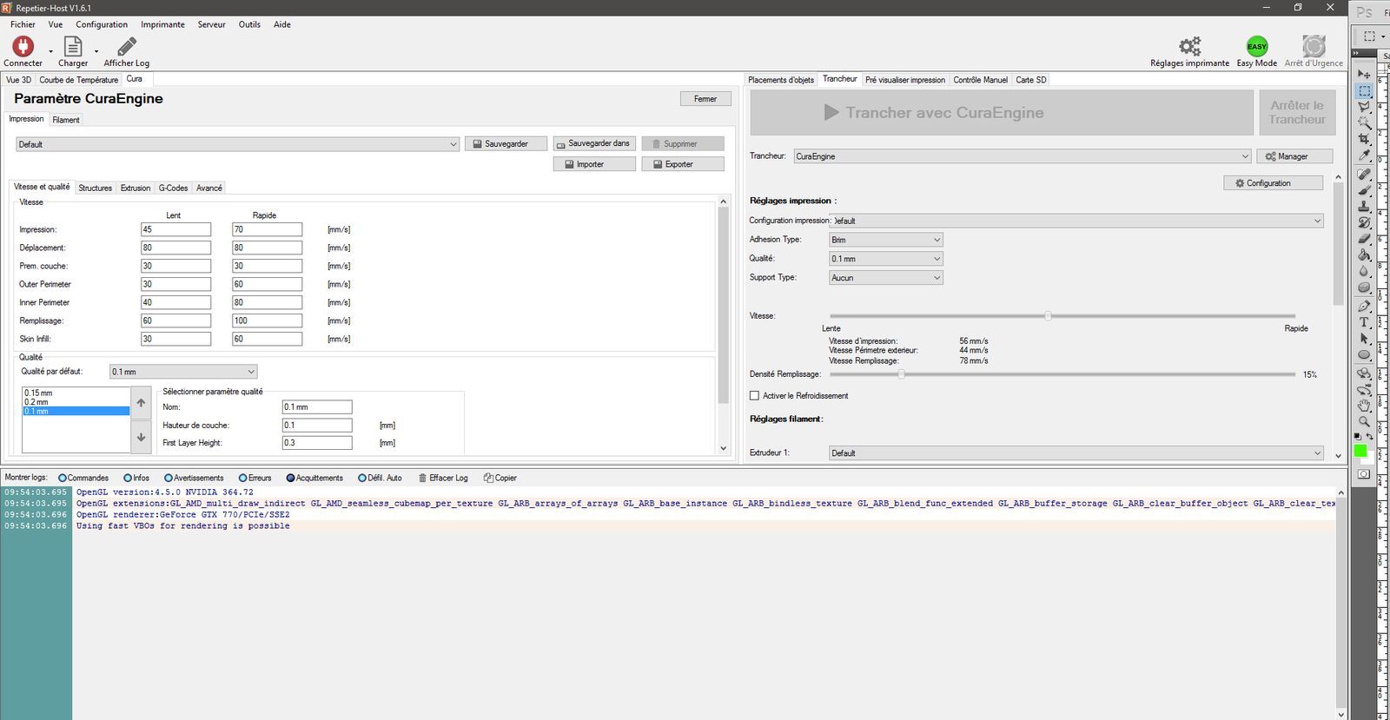Click the Impression Lent speed field
This screenshot has width=1390, height=720.
(176, 229)
